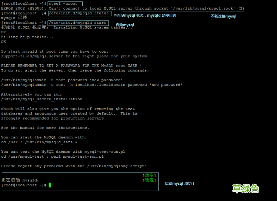
Task: Click 'See the manual for more instructions' line
Action: [45, 128]
